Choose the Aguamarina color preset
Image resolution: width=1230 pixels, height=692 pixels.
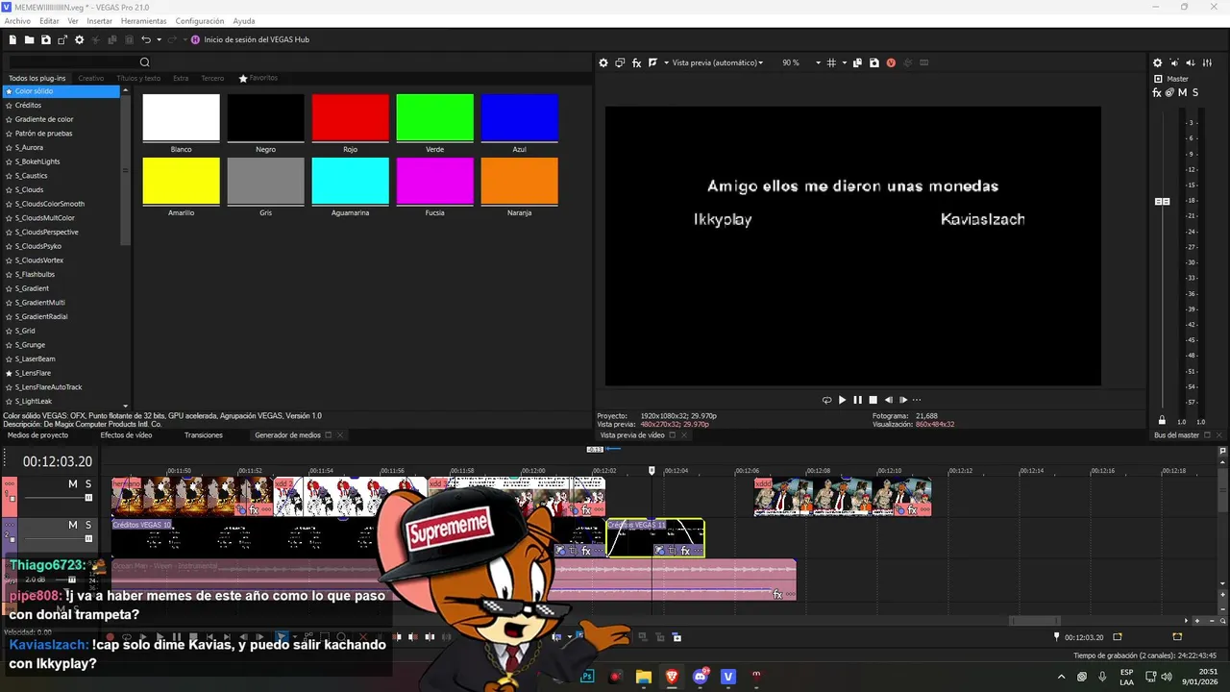350,182
